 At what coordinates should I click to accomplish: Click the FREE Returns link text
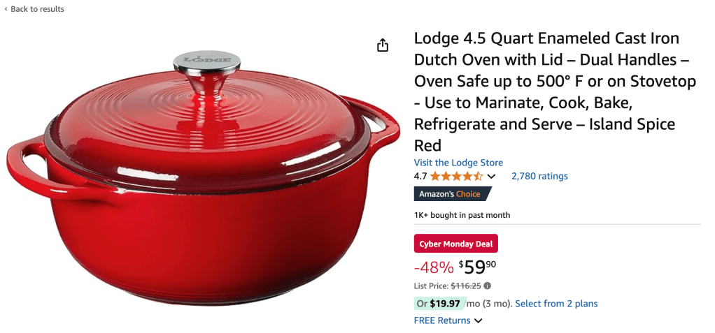click(442, 320)
